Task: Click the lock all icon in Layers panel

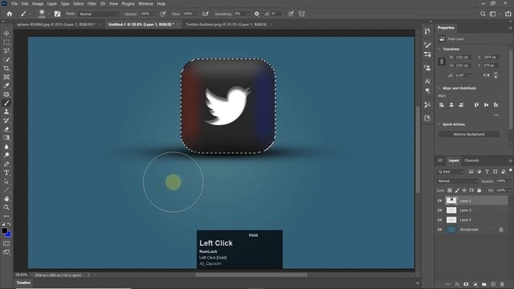Action: [x=479, y=190]
